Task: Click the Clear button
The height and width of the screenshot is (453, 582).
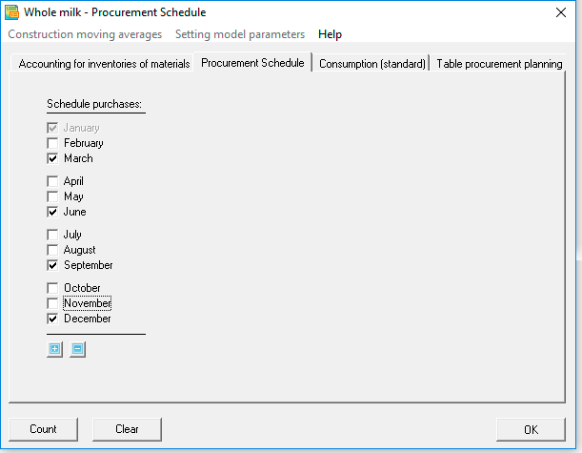Action: tap(127, 429)
